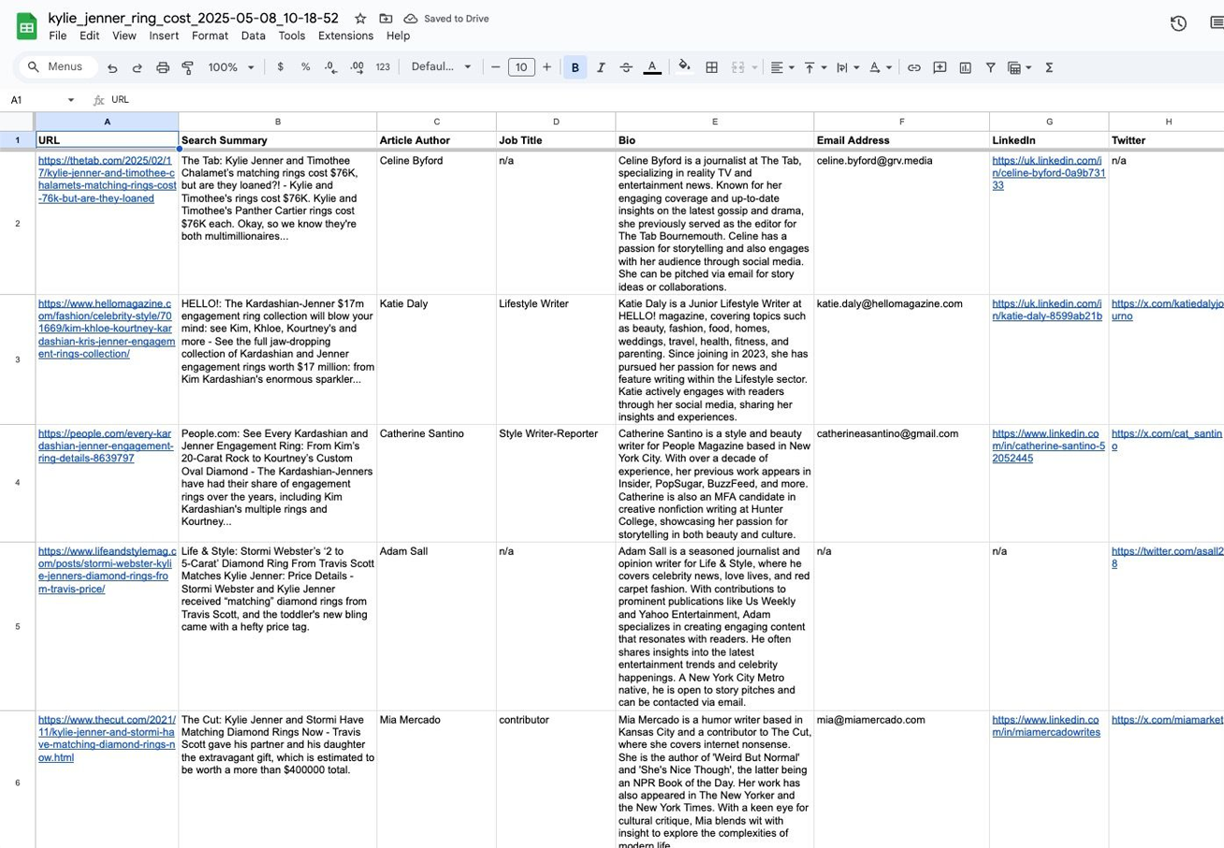Open the Format menu
The height and width of the screenshot is (848, 1224).
pos(210,36)
